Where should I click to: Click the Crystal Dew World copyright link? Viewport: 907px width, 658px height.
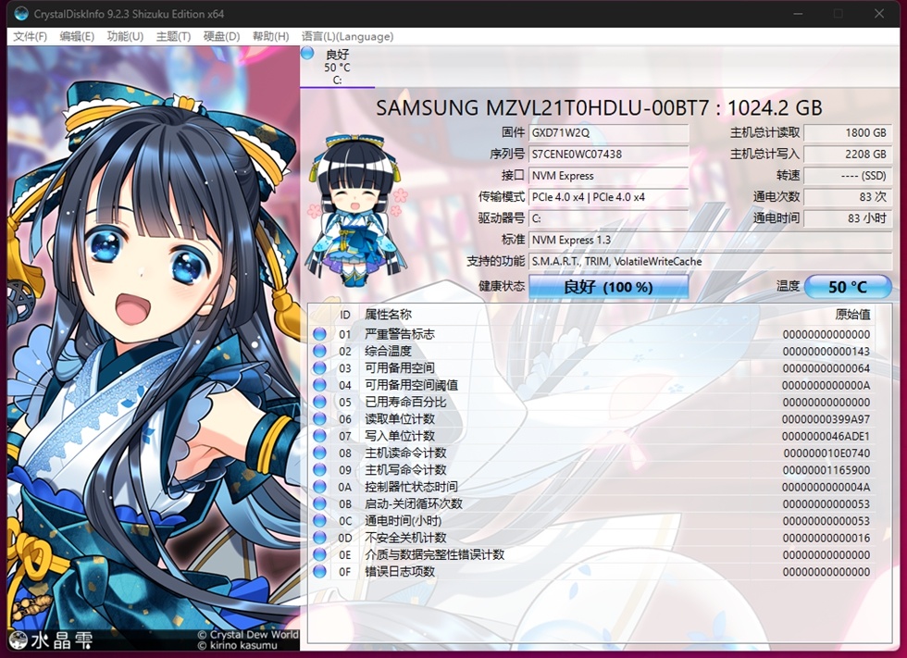248,634
